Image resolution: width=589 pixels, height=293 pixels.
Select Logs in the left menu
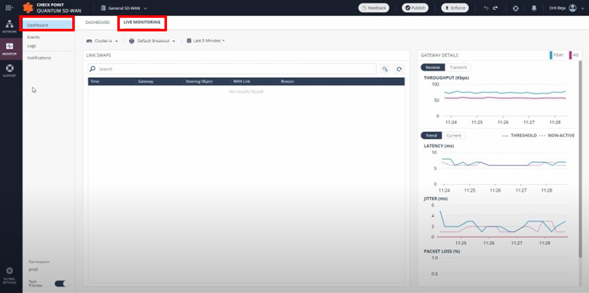click(x=31, y=46)
